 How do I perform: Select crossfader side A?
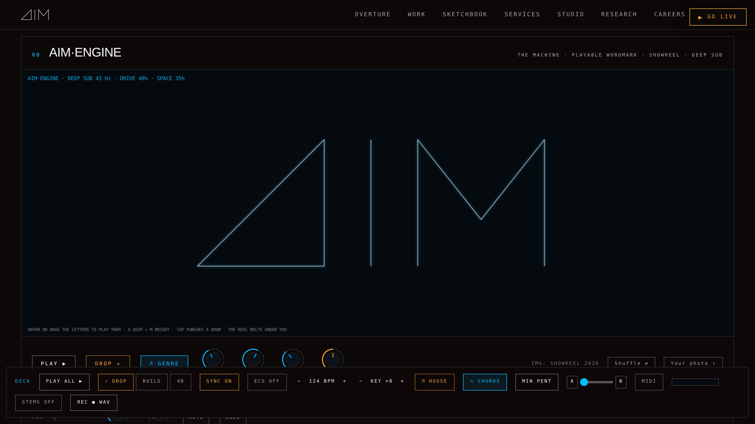(572, 382)
